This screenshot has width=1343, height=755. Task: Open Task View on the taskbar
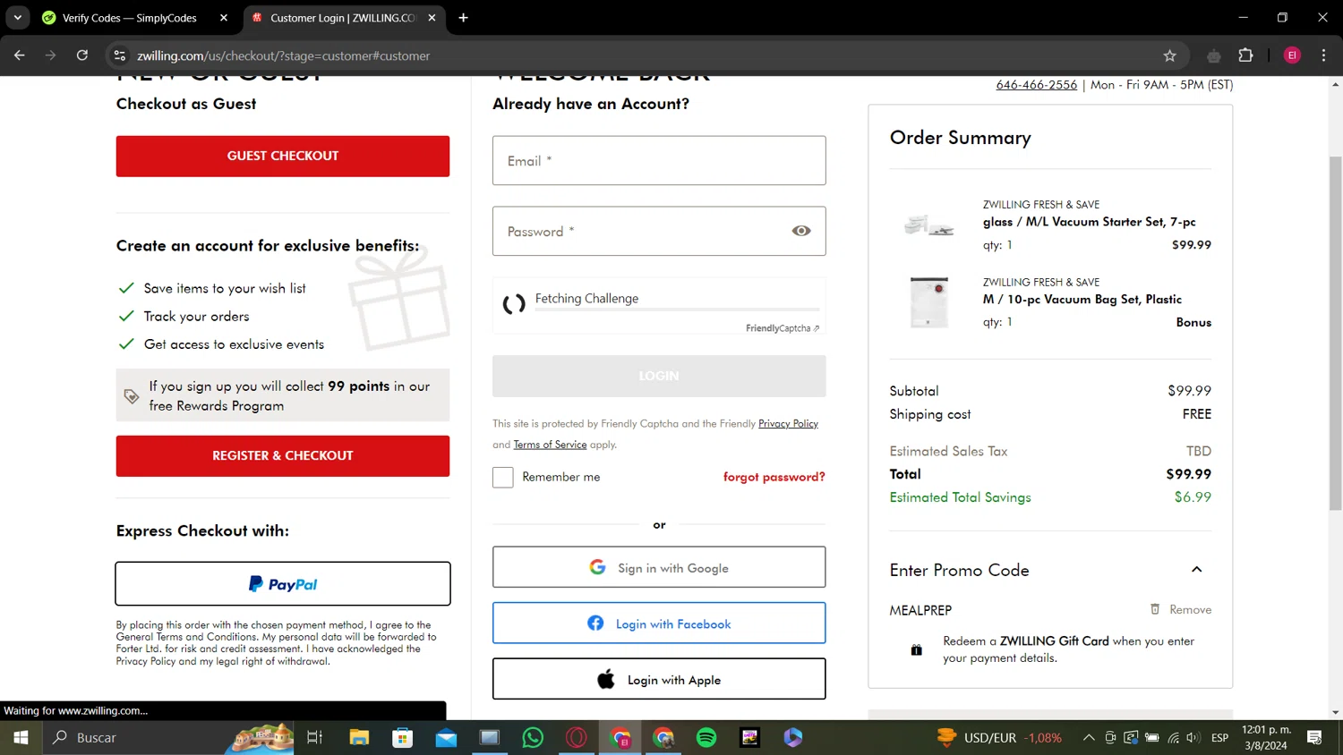[314, 738]
